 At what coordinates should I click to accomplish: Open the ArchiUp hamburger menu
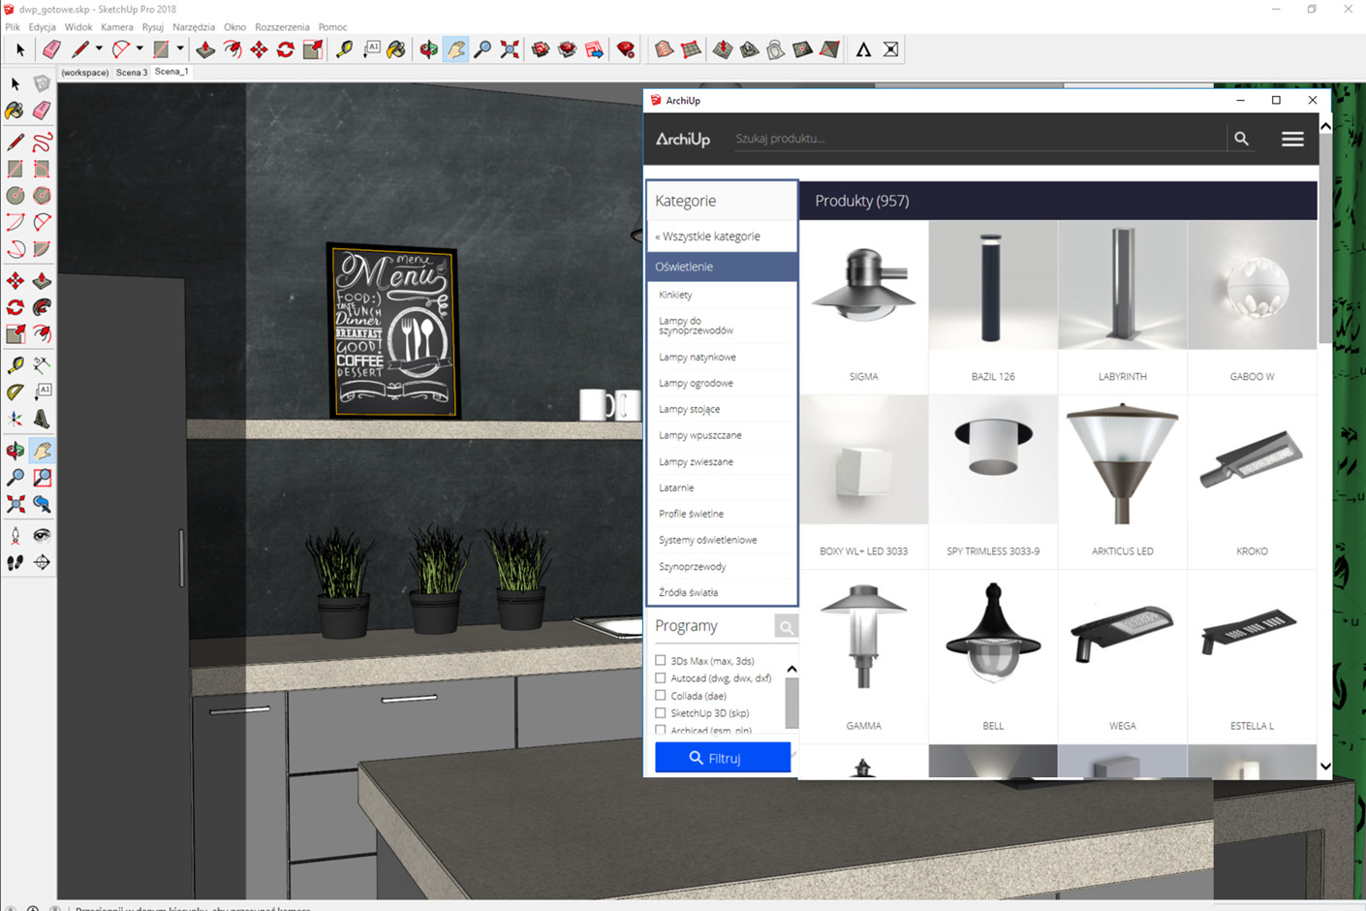click(x=1292, y=138)
